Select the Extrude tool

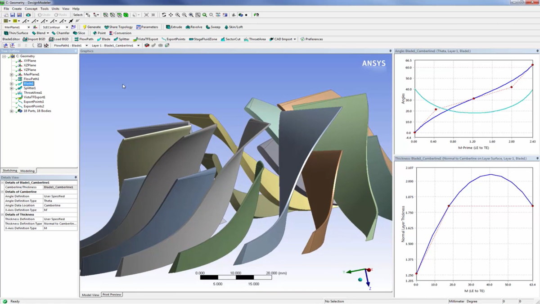(x=174, y=27)
